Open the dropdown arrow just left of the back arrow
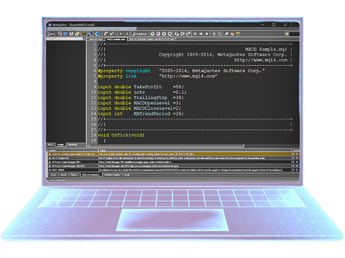 [115, 34]
